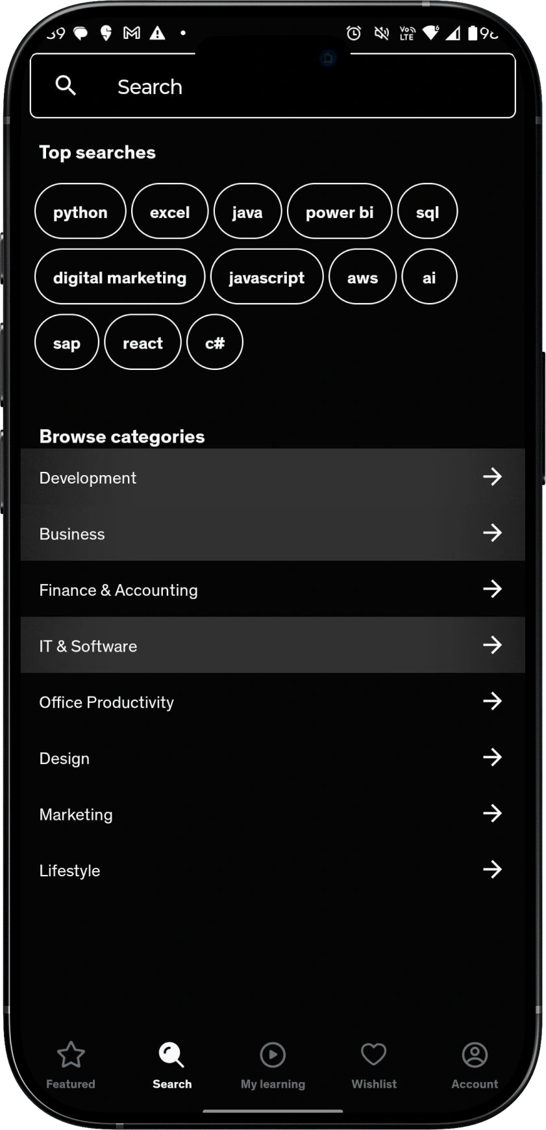Select the Search tab in bottom bar
The width and height of the screenshot is (546, 1130).
click(172, 1066)
